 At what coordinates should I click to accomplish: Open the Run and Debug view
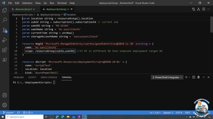tap(4, 40)
